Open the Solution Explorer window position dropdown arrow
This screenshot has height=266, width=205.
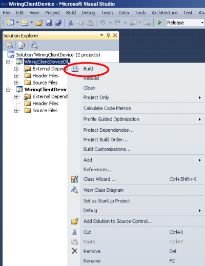click(101, 35)
